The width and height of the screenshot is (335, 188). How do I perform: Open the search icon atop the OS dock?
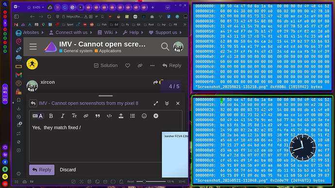[5, 4]
